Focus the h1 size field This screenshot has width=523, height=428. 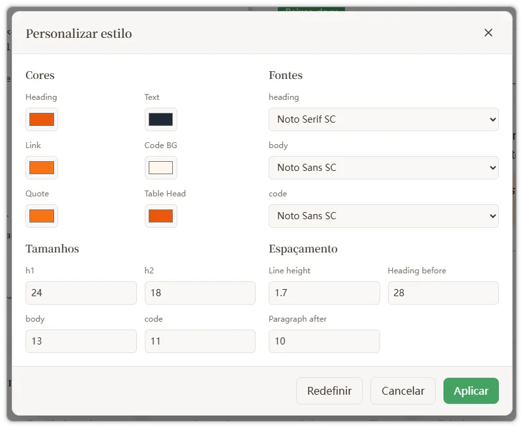click(x=81, y=293)
